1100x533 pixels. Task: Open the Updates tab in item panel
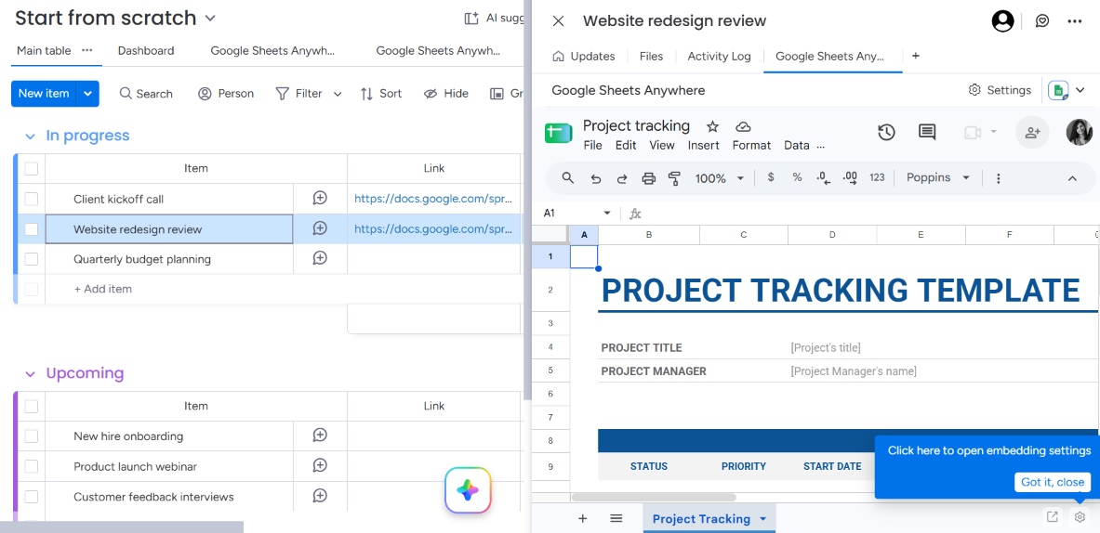point(584,56)
